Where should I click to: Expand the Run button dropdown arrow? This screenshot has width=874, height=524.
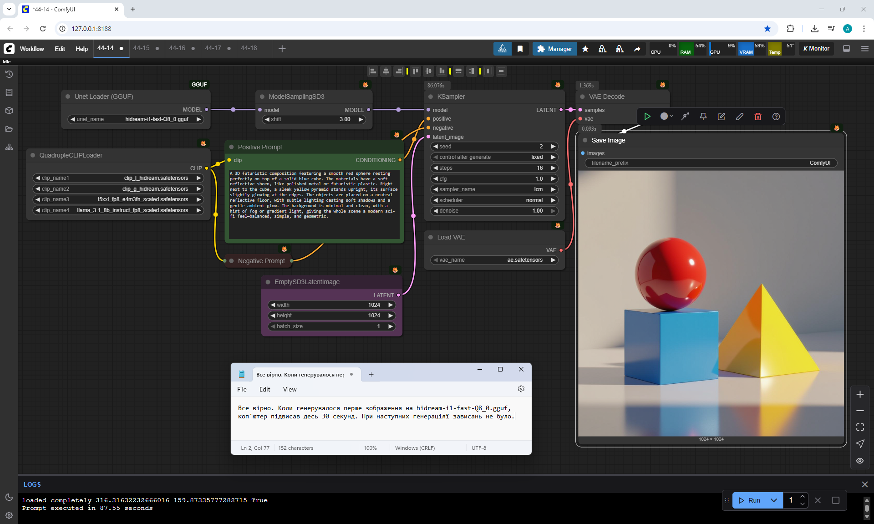774,500
